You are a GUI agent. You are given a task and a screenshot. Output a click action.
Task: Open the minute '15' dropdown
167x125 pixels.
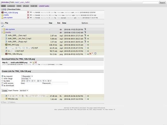click(44, 81)
